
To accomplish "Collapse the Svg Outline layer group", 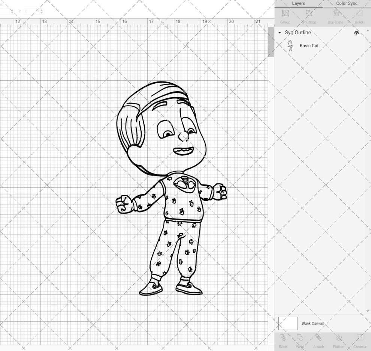I will (x=279, y=33).
